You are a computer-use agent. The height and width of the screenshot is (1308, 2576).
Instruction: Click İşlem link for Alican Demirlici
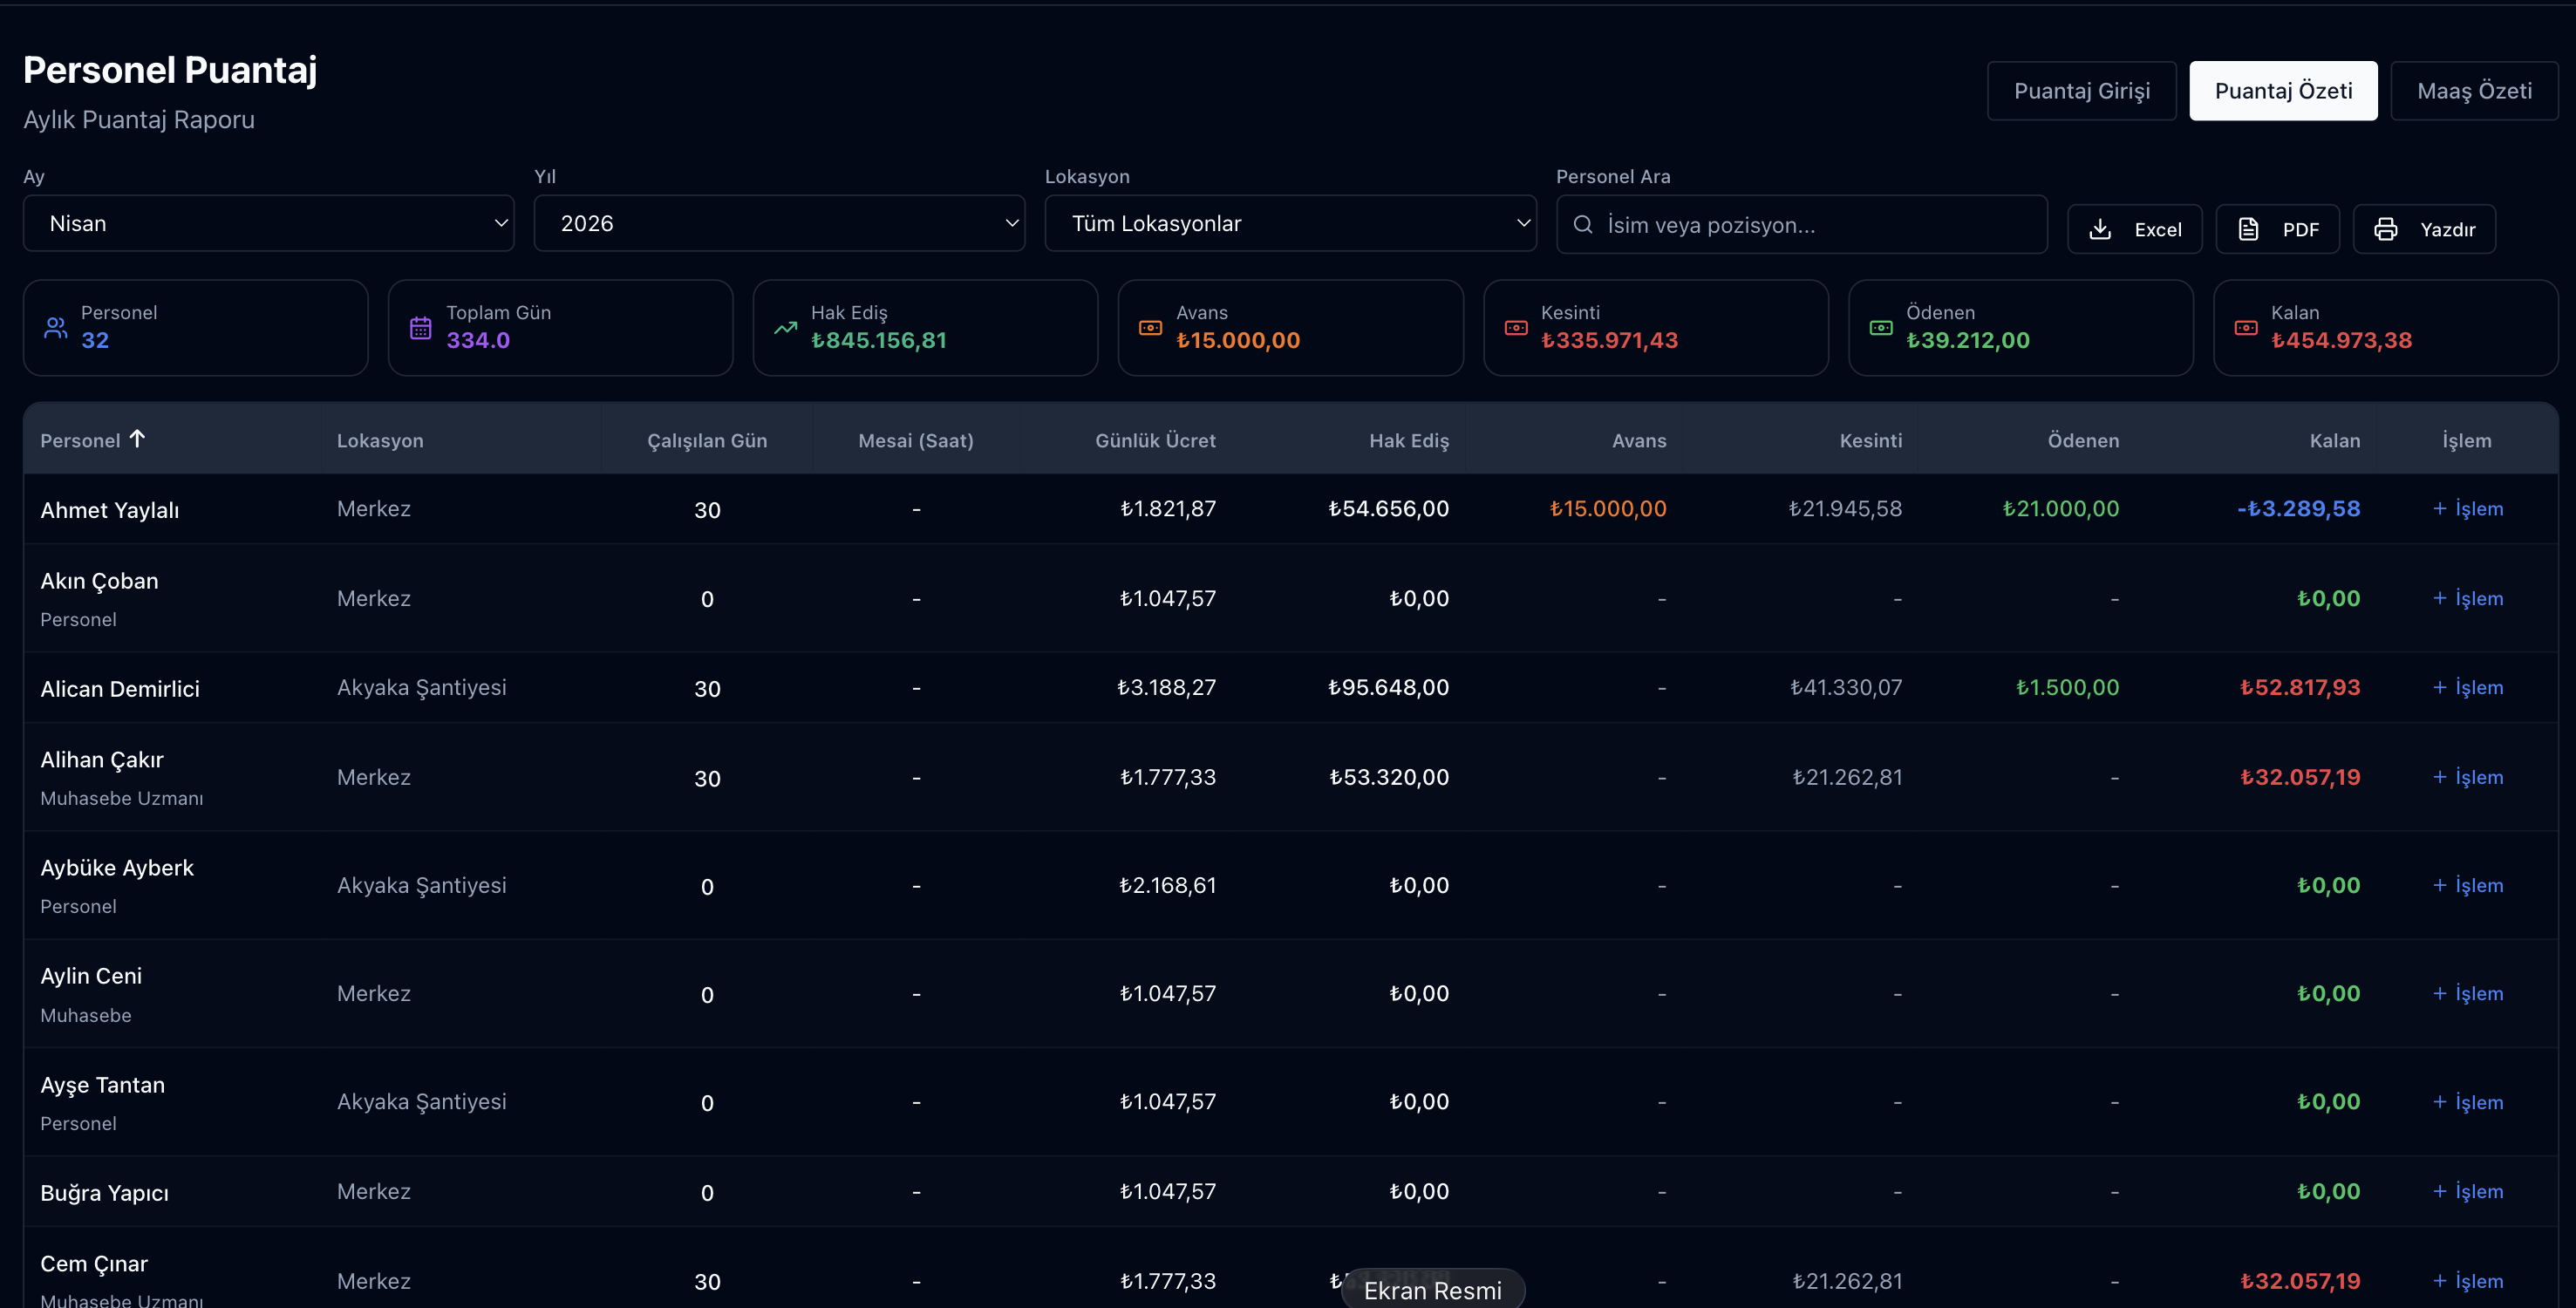(2468, 687)
